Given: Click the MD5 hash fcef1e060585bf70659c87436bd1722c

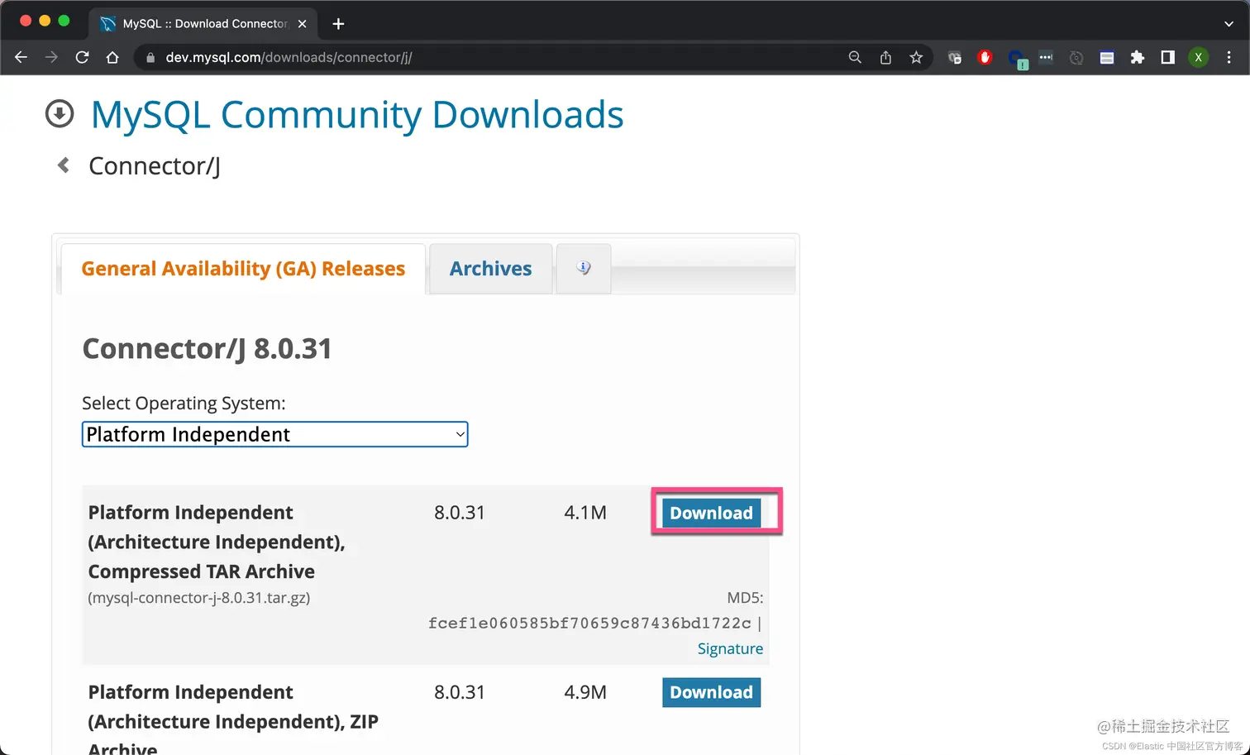Looking at the screenshot, I should coord(589,623).
